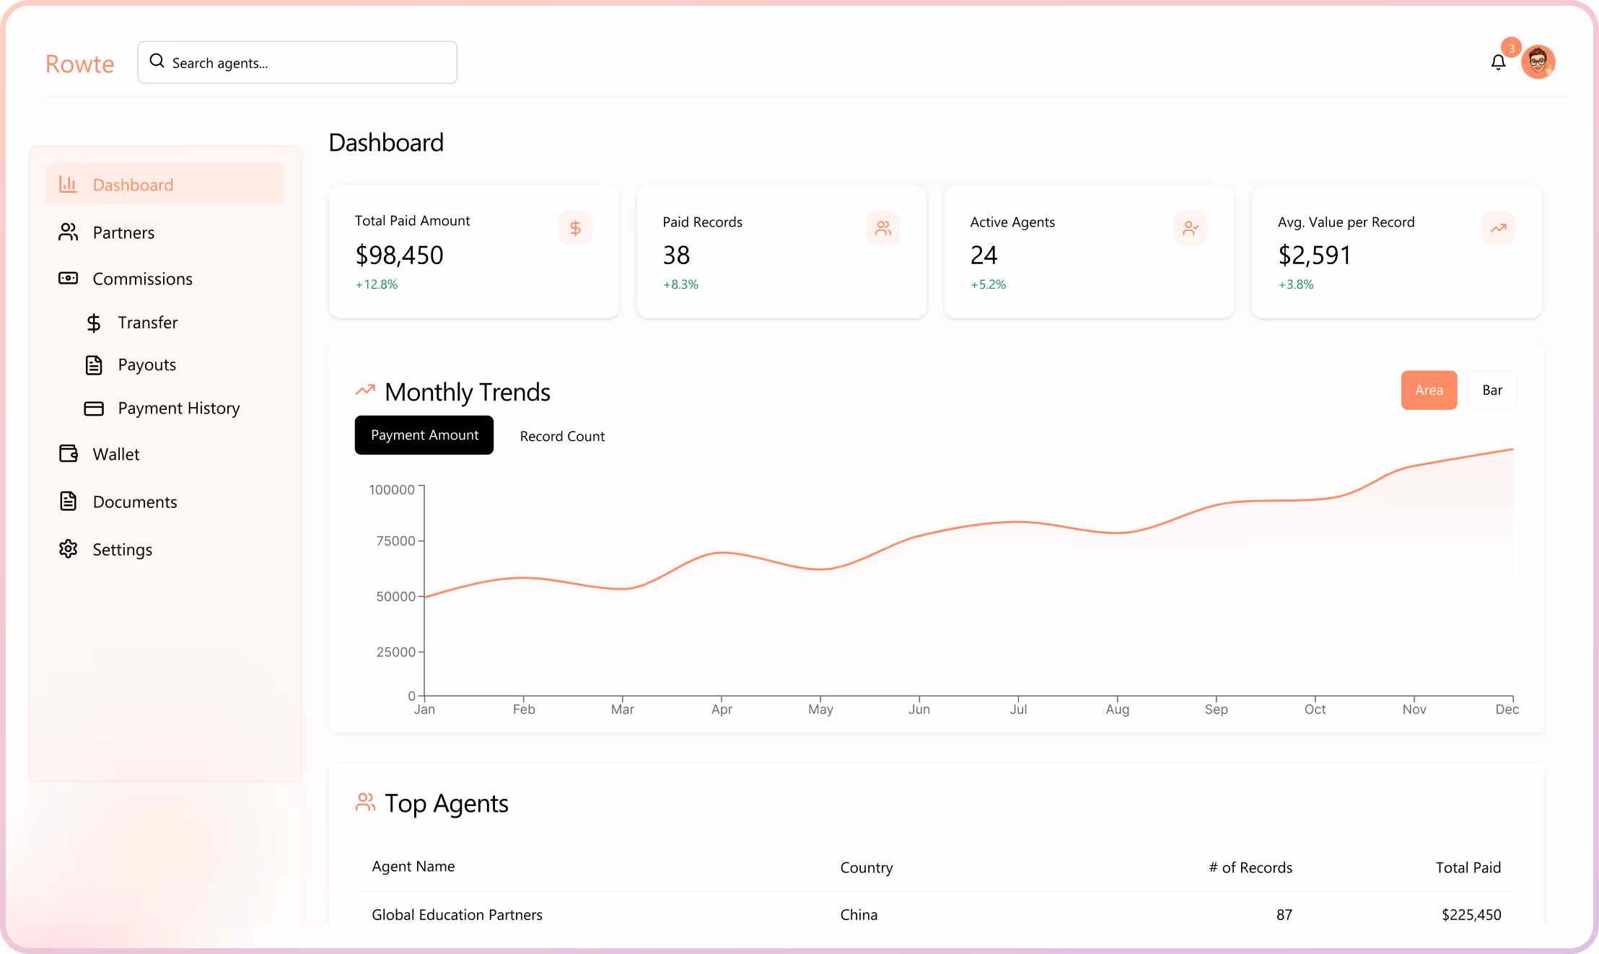Click the notification bell icon

coord(1498,63)
